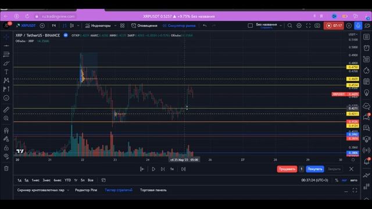This screenshot has width=372, height=209.
Task: Set the 6мес date range
Action: click(x=58, y=180)
